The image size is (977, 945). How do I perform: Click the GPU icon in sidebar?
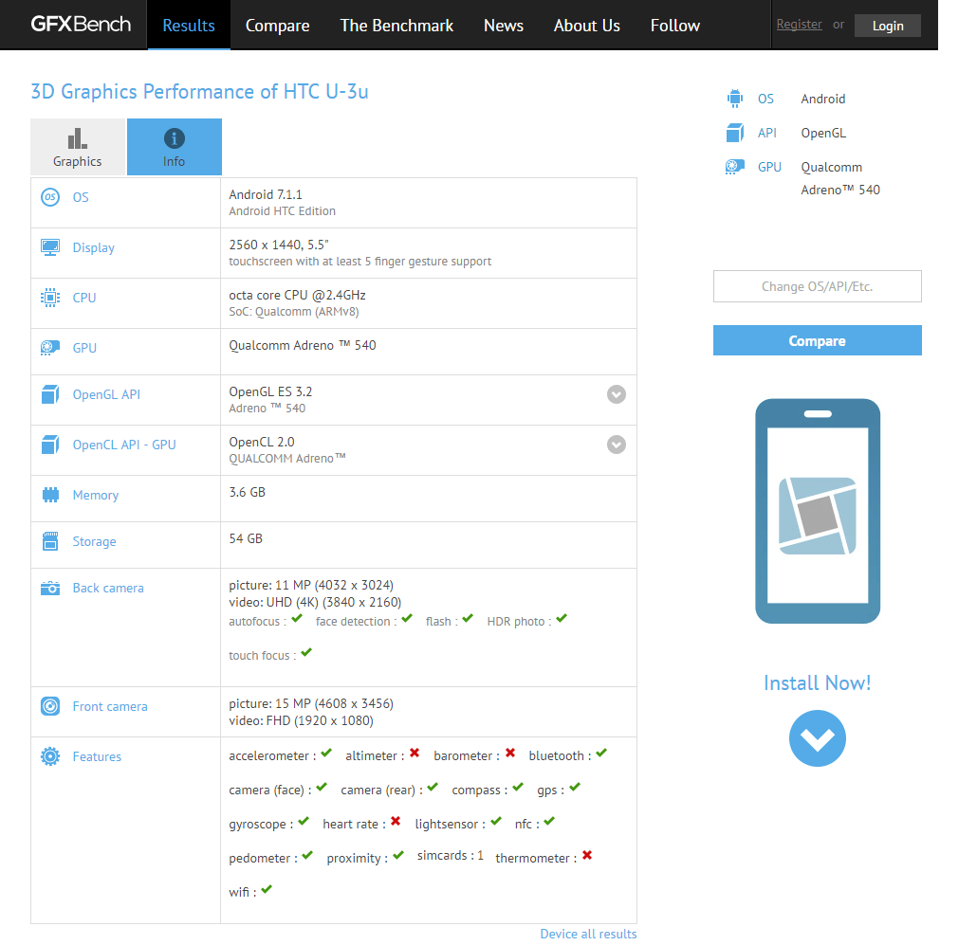pos(735,167)
